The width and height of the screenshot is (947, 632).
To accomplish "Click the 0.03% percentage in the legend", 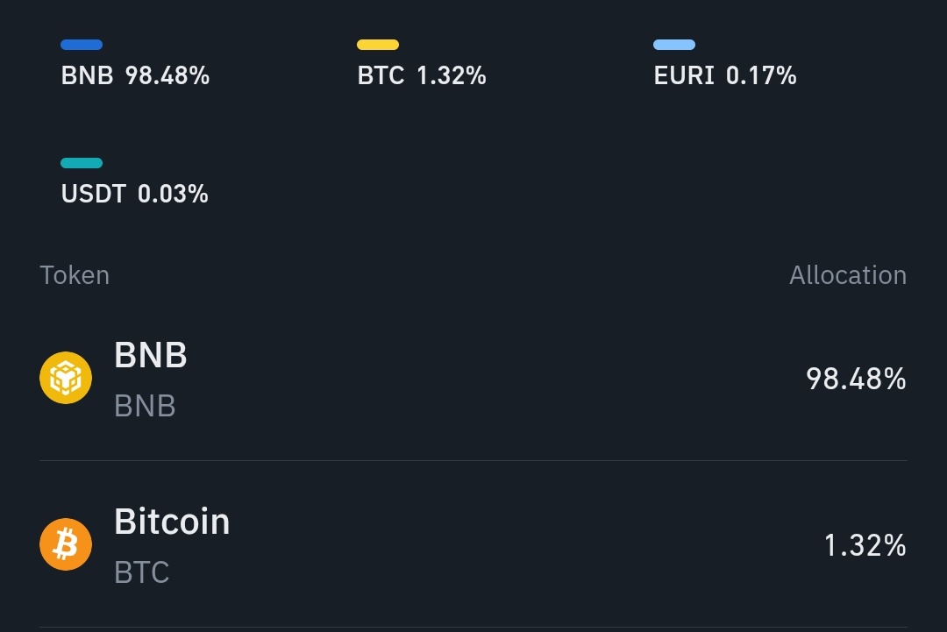I will pos(174,194).
